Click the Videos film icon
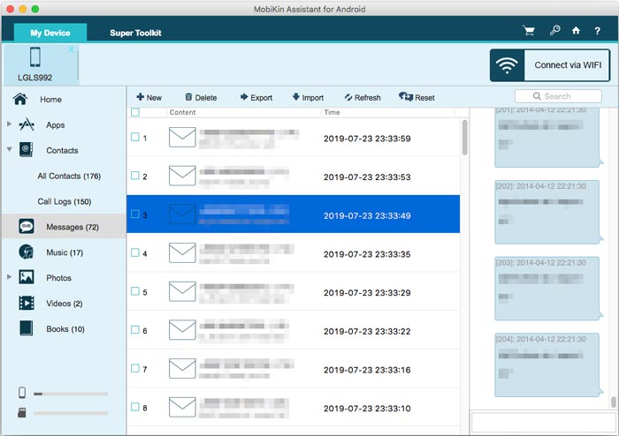This screenshot has height=436, width=619. pos(27,303)
